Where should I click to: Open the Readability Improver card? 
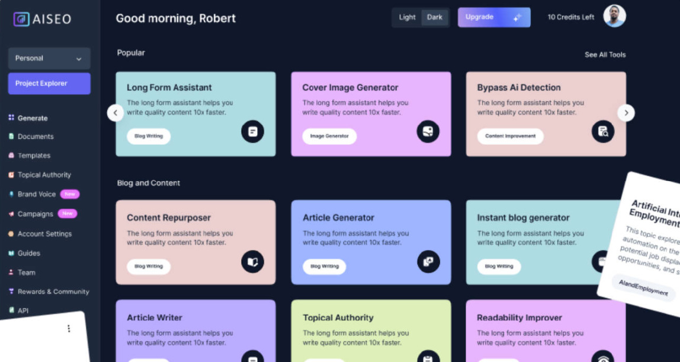tap(546, 331)
